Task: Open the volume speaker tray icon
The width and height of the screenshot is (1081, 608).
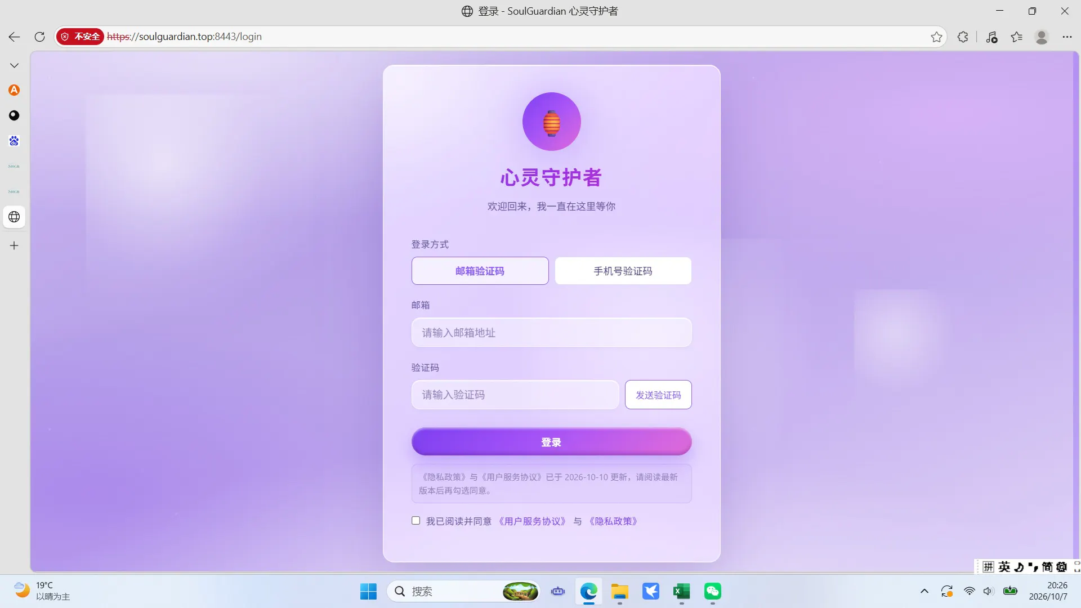Action: 988,591
